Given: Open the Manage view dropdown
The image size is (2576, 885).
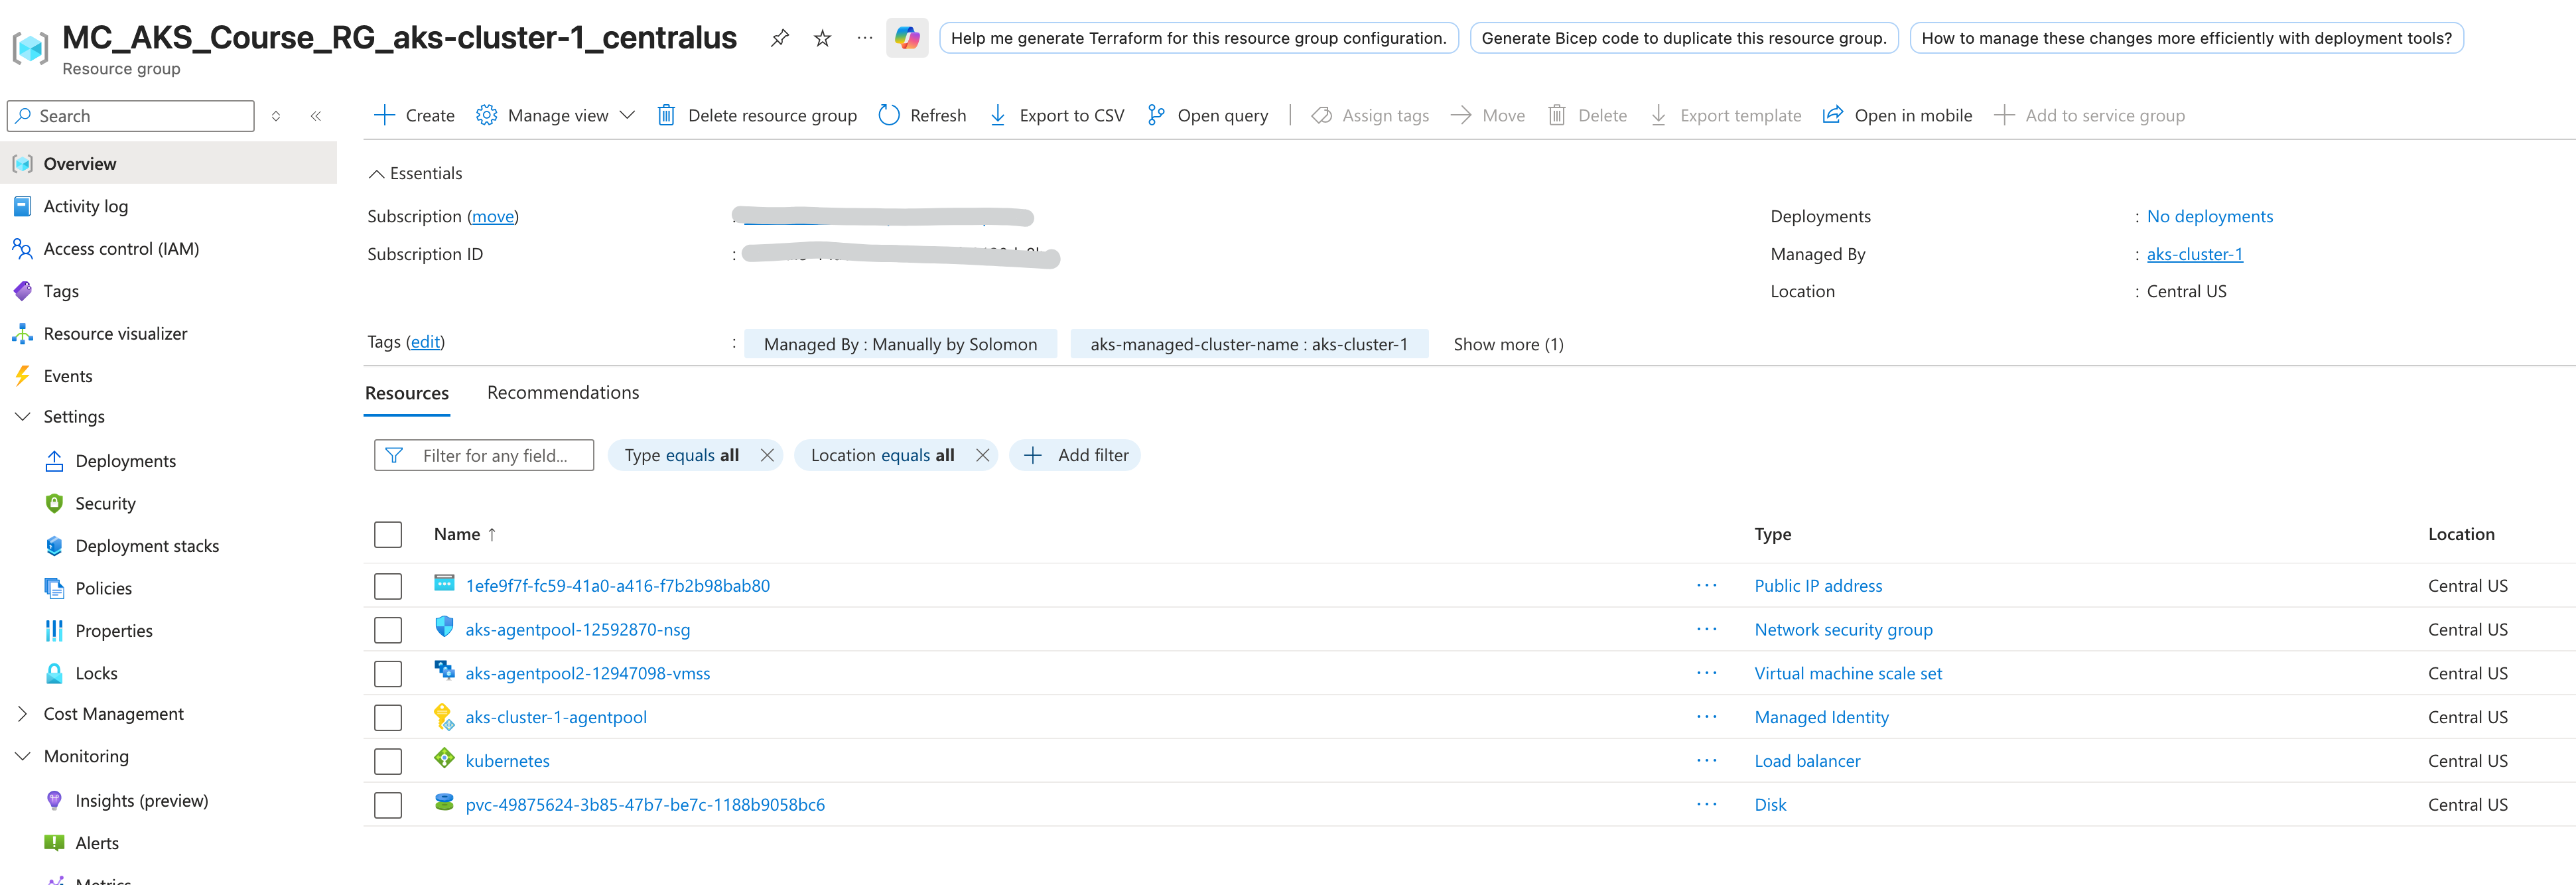Looking at the screenshot, I should point(556,115).
